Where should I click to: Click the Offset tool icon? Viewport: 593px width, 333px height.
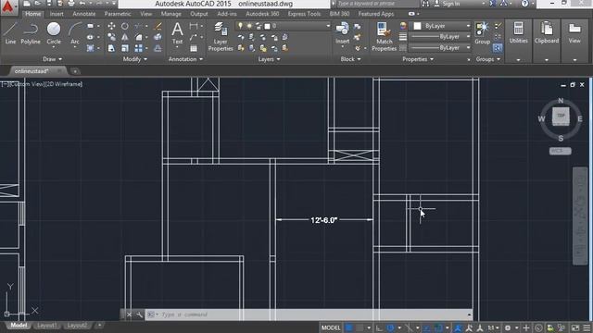coord(158,48)
